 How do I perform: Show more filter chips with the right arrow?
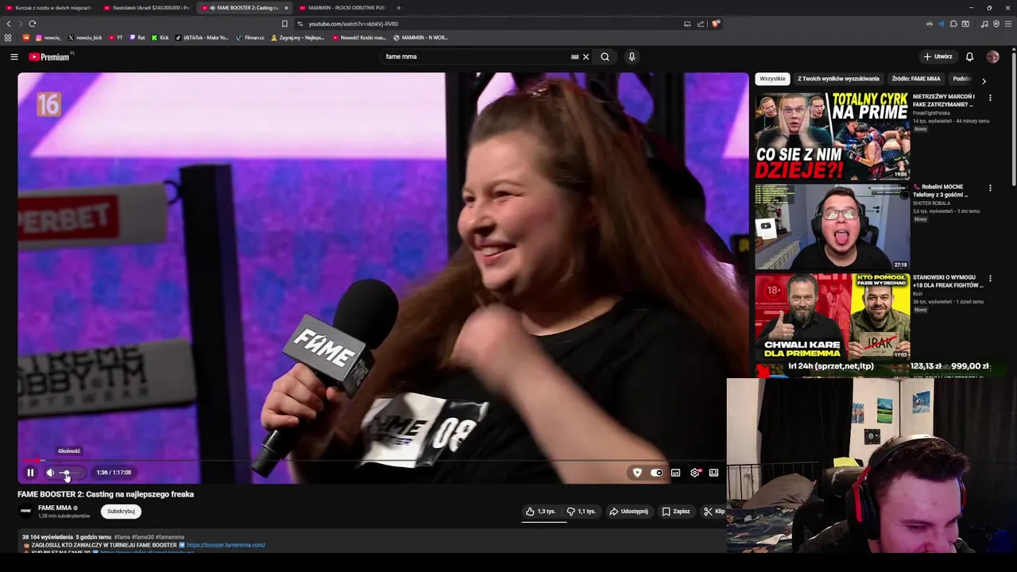(x=984, y=80)
